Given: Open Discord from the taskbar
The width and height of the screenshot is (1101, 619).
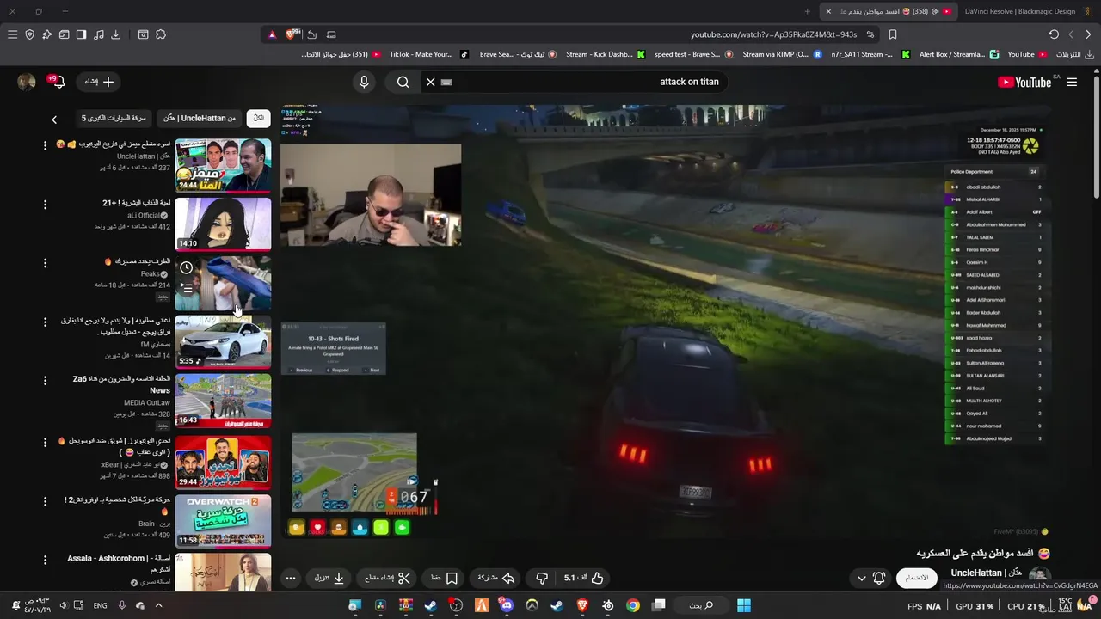Looking at the screenshot, I should (507, 605).
